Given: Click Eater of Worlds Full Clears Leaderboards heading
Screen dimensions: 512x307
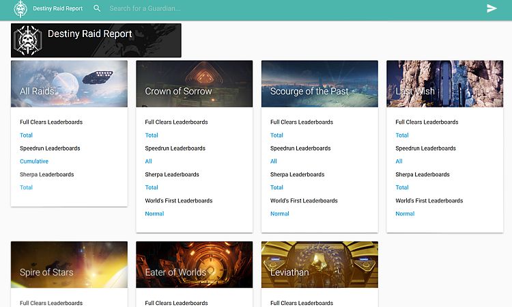Looking at the screenshot, I should click(x=176, y=303).
